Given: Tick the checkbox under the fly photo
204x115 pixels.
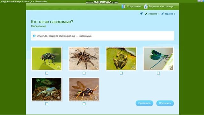Looking at the screenshot, I should [x=47, y=73].
